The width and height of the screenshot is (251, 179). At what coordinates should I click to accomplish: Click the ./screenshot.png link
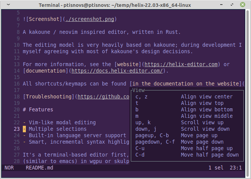point(90,19)
